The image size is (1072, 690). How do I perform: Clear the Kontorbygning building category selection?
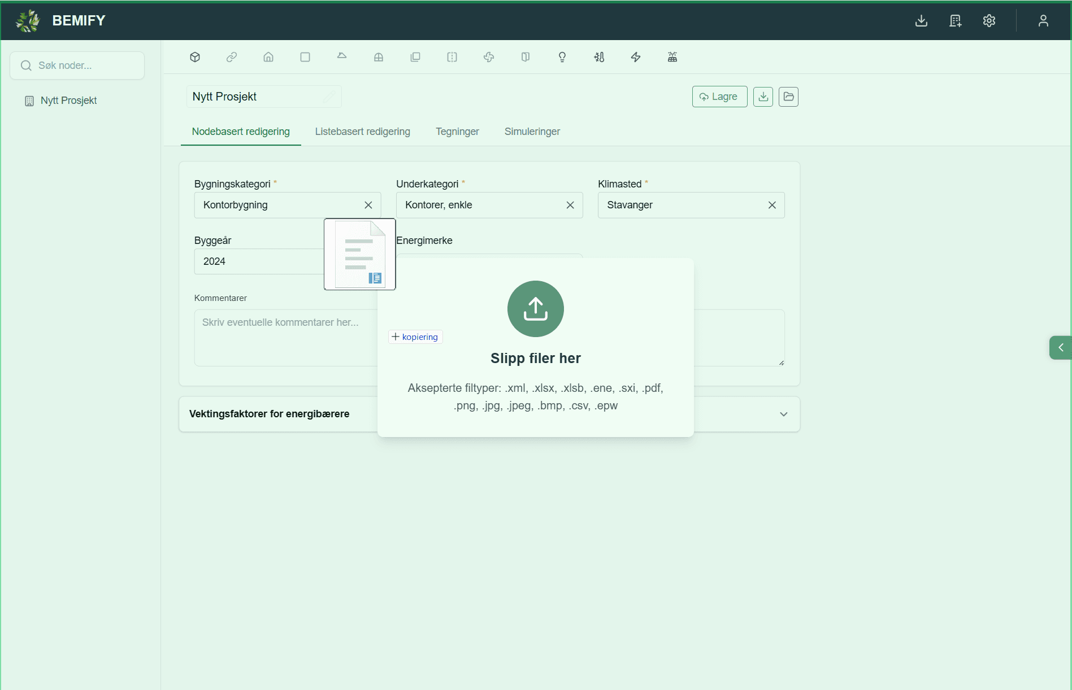click(368, 205)
